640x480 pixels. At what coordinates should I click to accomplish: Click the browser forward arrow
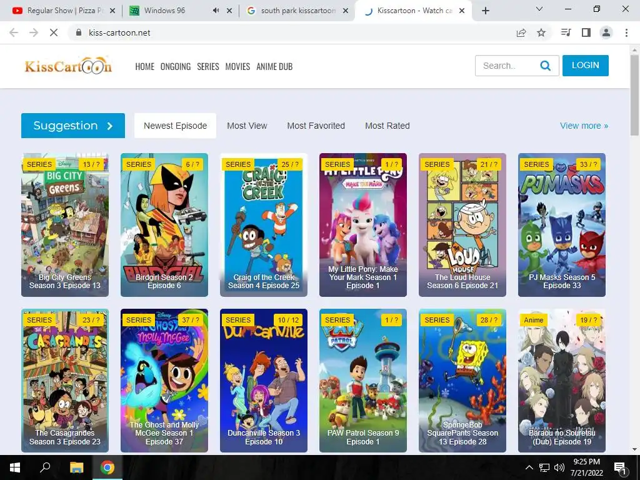34,32
